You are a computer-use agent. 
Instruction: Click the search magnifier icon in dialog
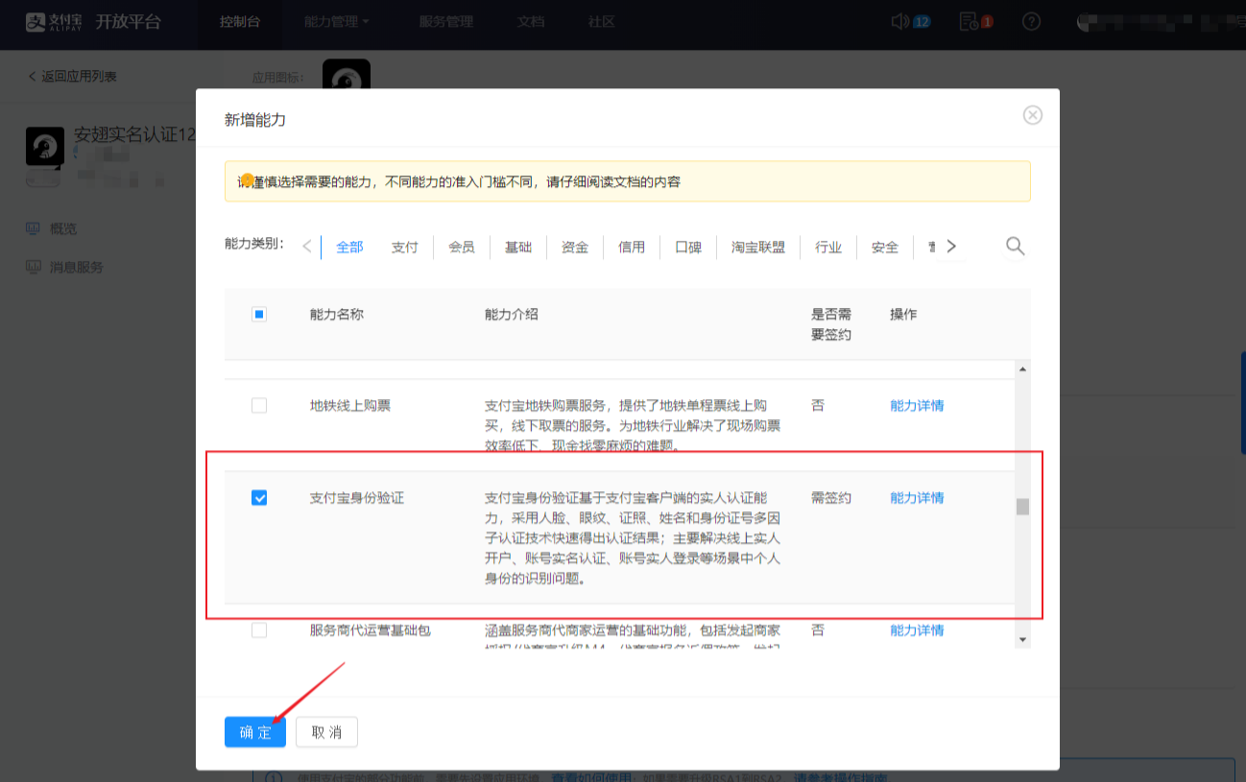[x=1015, y=247]
